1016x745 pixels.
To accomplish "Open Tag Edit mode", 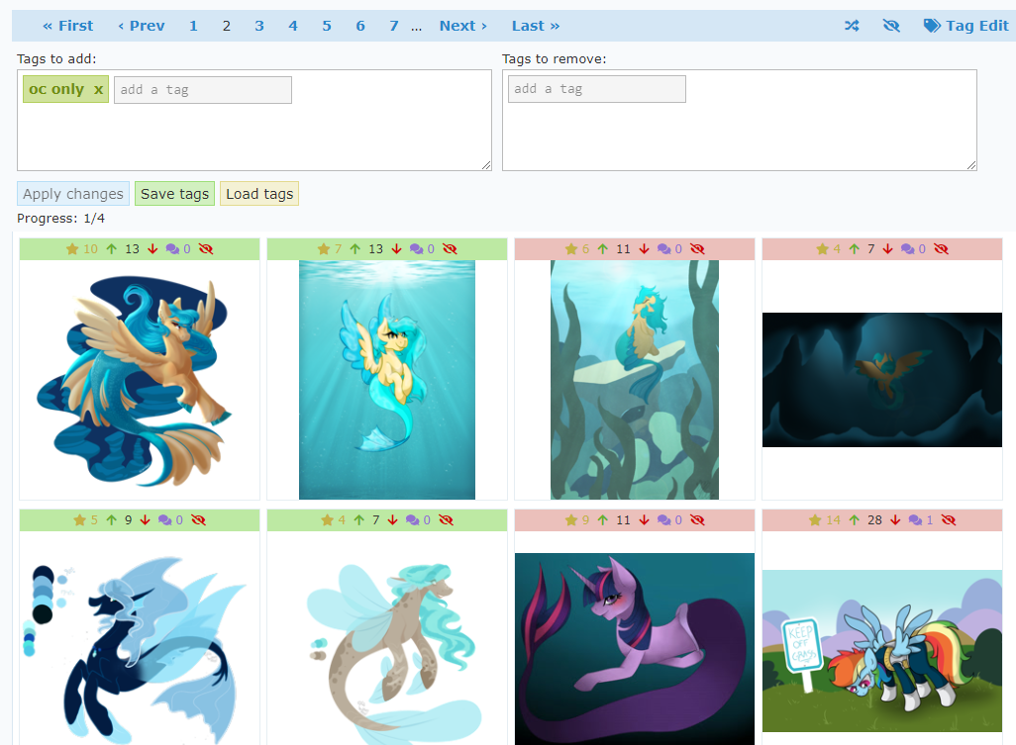I will pyautogui.click(x=966, y=26).
